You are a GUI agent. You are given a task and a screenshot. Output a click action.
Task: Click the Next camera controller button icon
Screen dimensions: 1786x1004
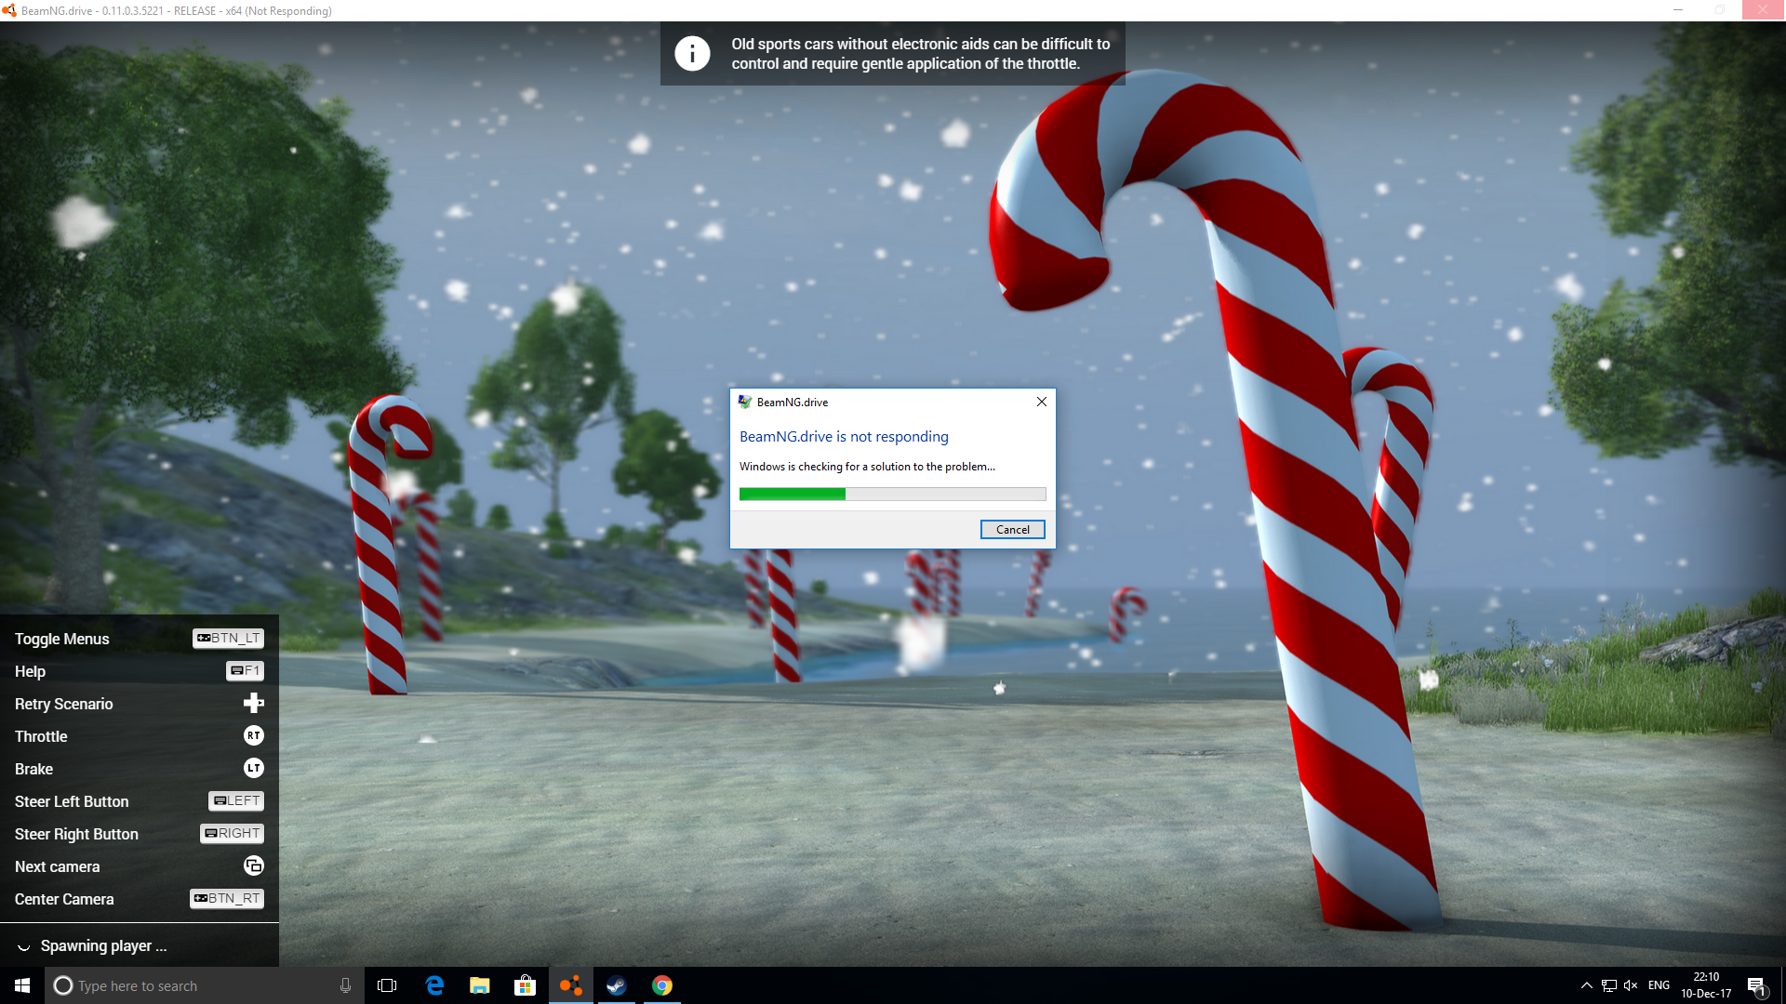click(253, 865)
